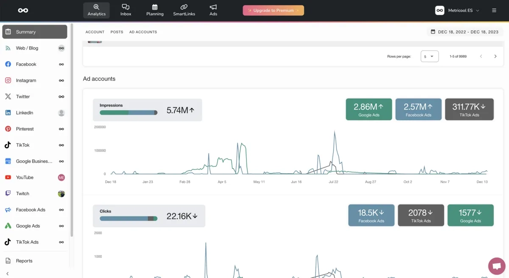Open the Rows per page dropdown
This screenshot has width=509, height=278.
(x=430, y=56)
